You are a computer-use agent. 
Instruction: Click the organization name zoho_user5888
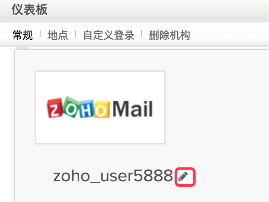pos(113,176)
